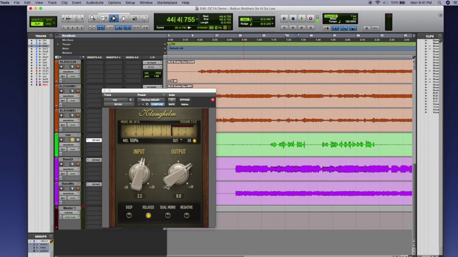Arm recording with the Record button
The height and width of the screenshot is (257, 458).
point(311,19)
